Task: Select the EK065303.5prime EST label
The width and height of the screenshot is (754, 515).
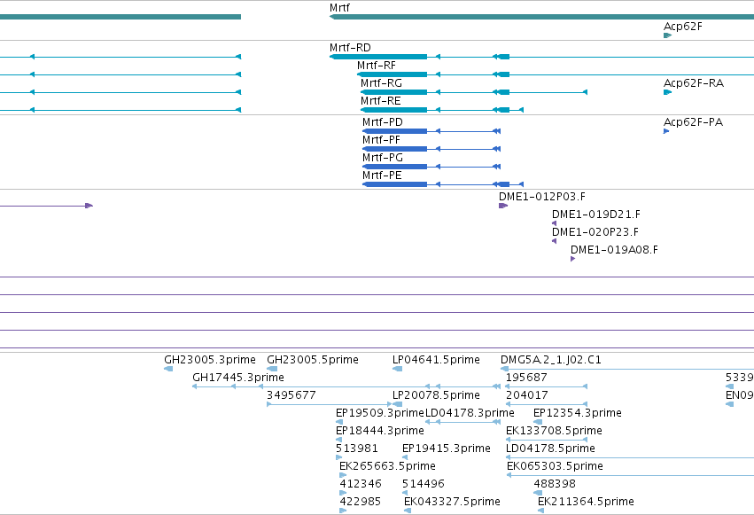Action: pos(555,466)
